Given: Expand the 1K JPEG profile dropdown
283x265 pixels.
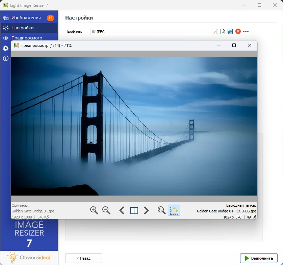Looking at the screenshot, I should [214, 32].
